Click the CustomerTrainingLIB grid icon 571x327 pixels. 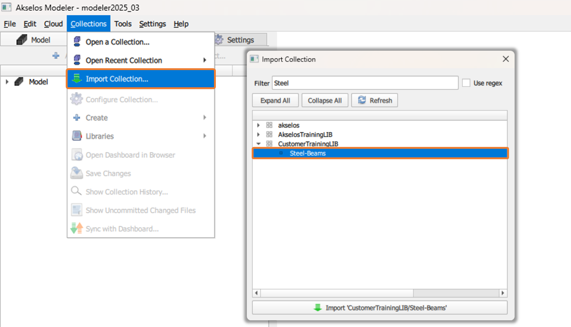(x=269, y=144)
